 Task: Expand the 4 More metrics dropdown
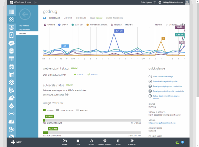[x=129, y=25]
